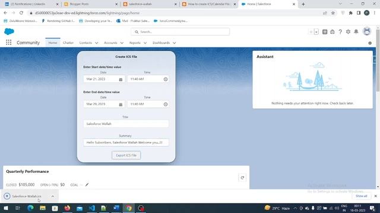Screen dimensions: 380x213
Task: Open the Reports navigation tab
Action: click(x=135, y=43)
